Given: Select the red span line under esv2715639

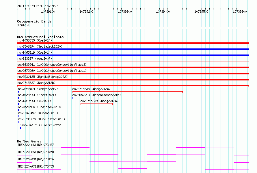Looking at the screenshot, I should tap(96, 104).
